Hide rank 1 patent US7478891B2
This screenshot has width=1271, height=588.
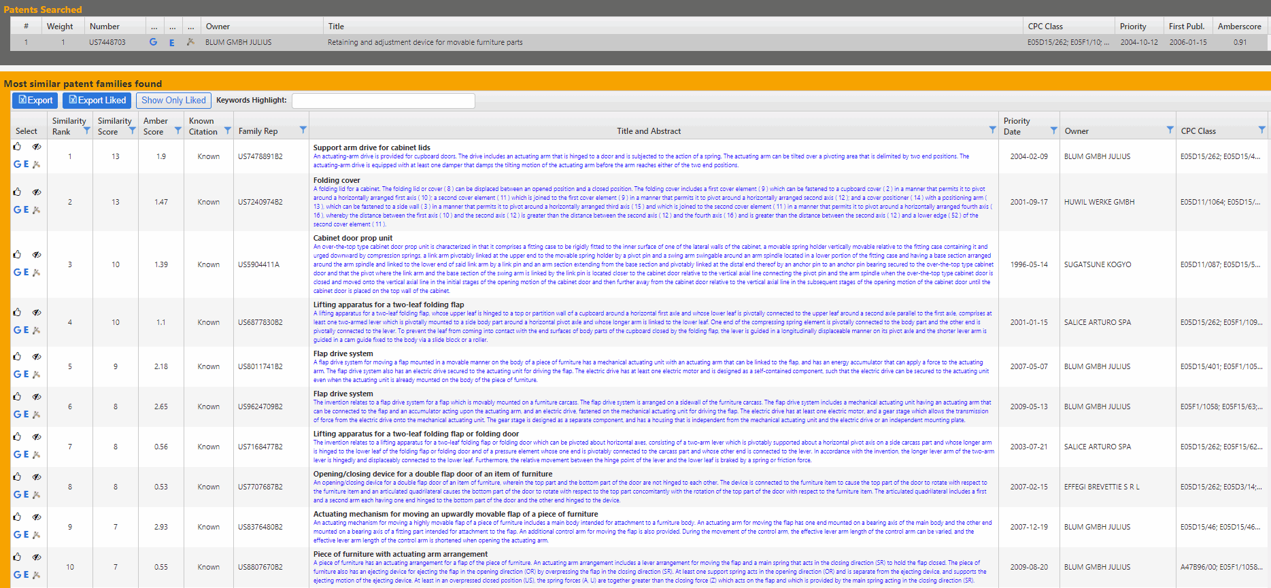pyautogui.click(x=37, y=146)
